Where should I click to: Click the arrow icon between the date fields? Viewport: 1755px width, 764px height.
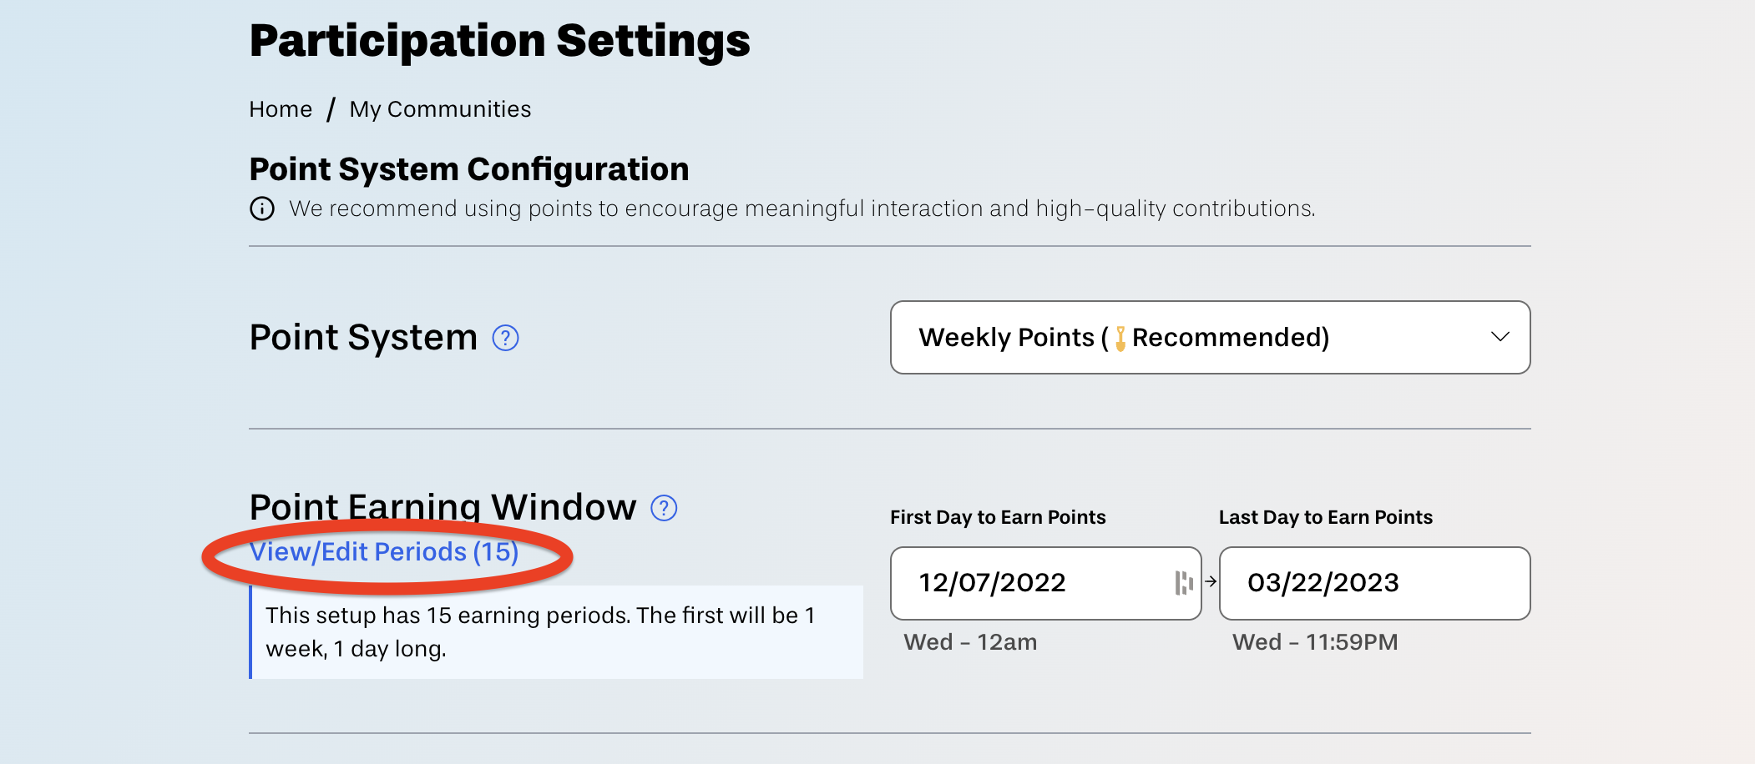point(1211,581)
